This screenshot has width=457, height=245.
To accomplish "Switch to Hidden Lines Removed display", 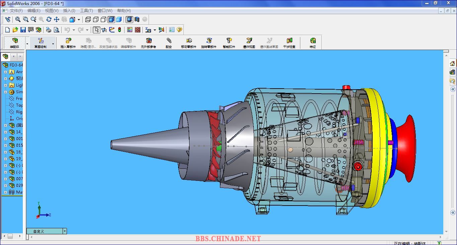I will pyautogui.click(x=103, y=19).
